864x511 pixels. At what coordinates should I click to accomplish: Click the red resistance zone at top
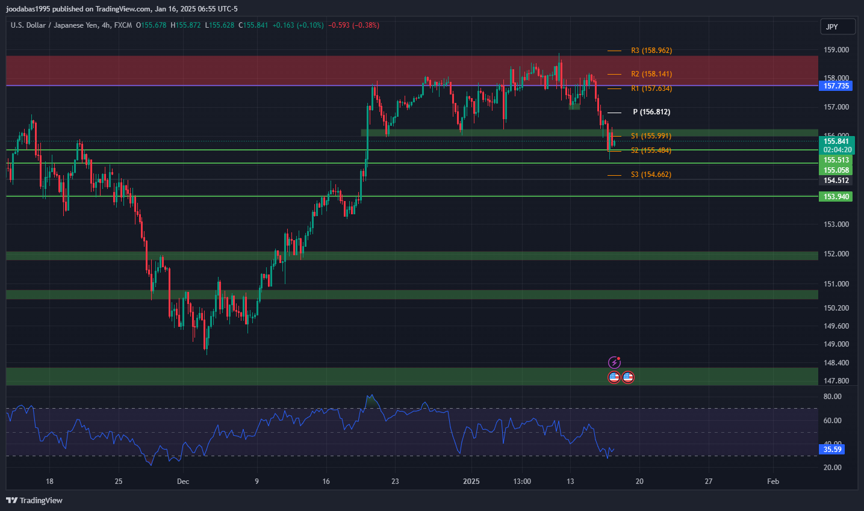point(301,70)
